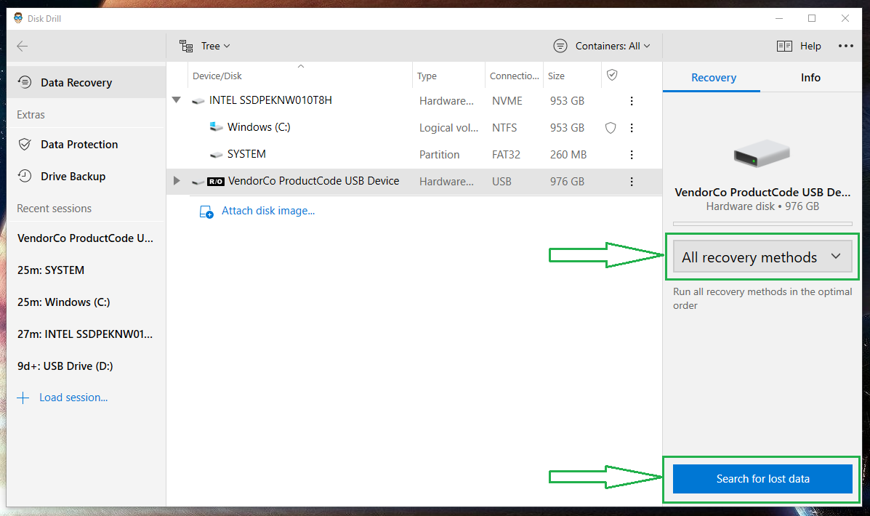Select the Windows (C:) volume row
Image resolution: width=870 pixels, height=516 pixels.
pyautogui.click(x=414, y=128)
